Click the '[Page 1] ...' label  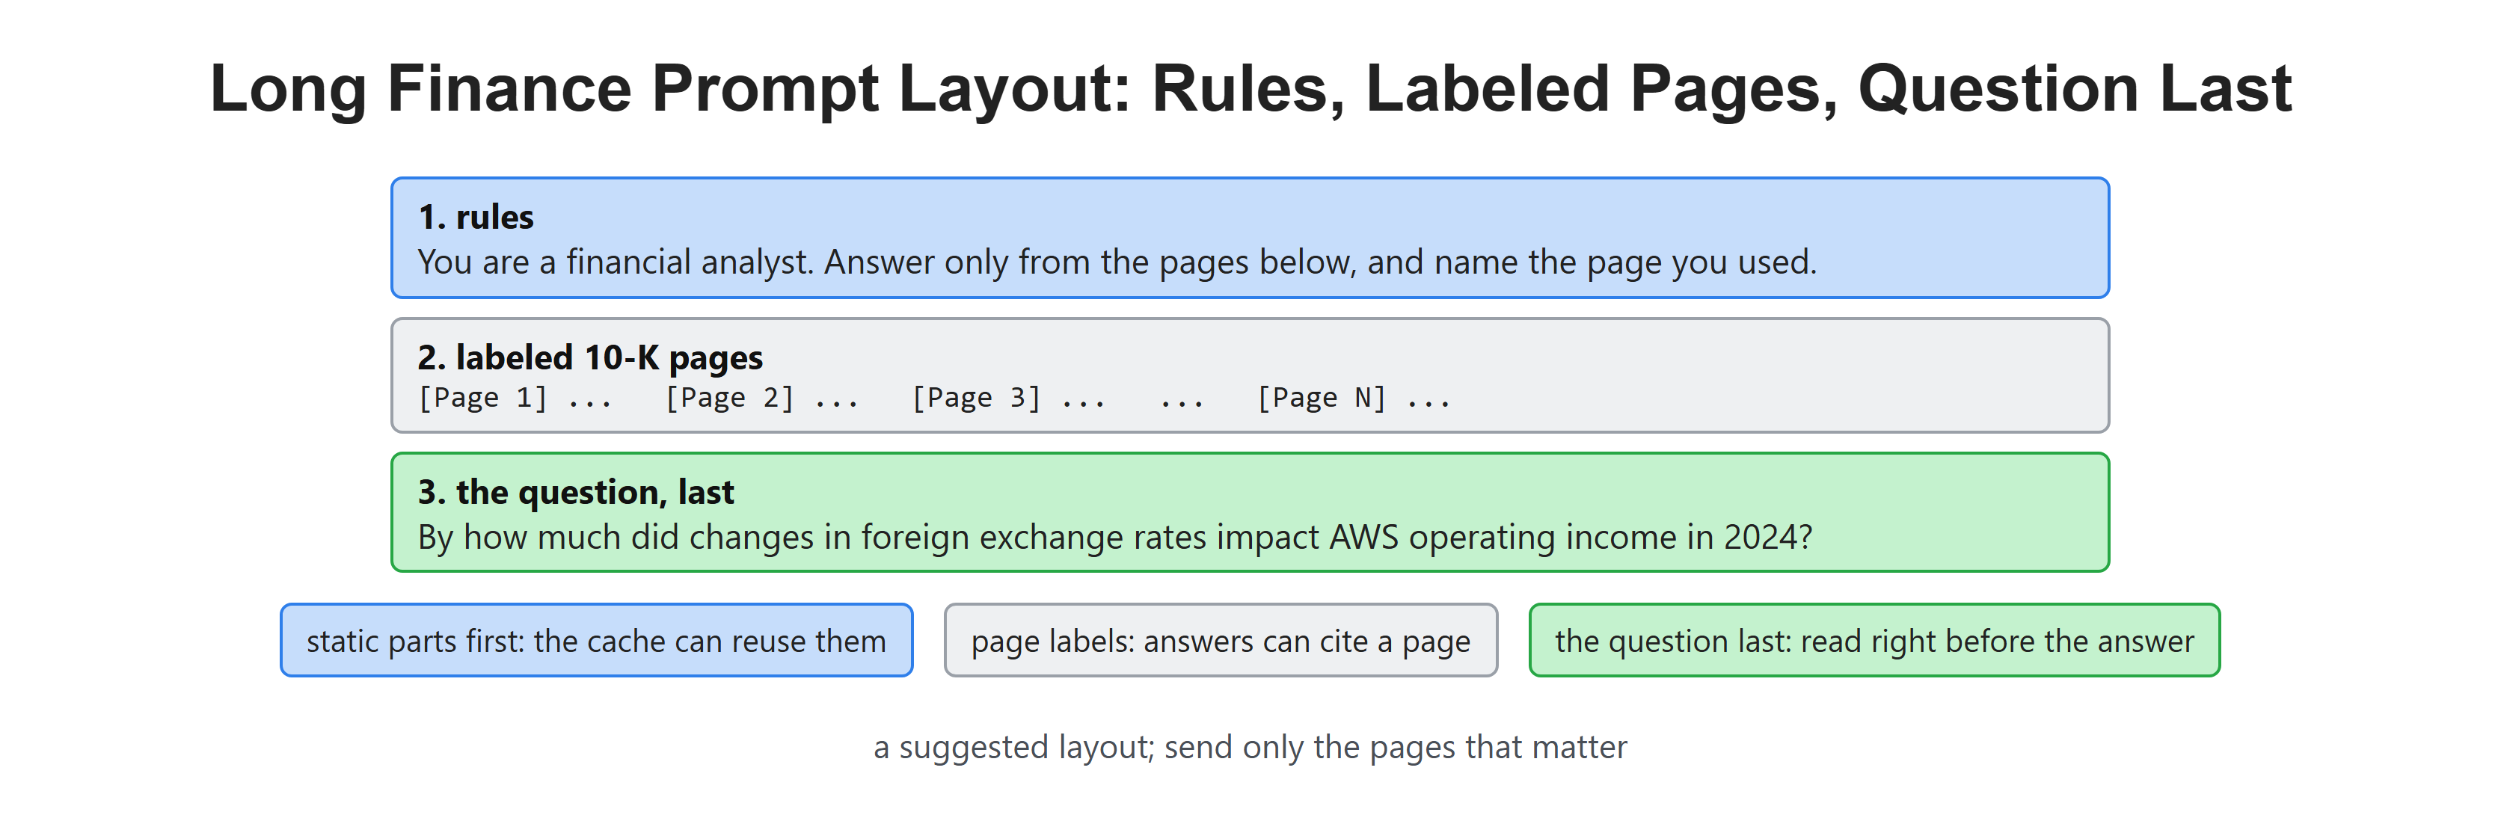tap(515, 398)
